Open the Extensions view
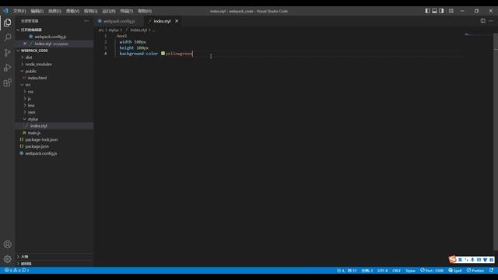Screen dimensions: 498x280 click(x=7, y=83)
